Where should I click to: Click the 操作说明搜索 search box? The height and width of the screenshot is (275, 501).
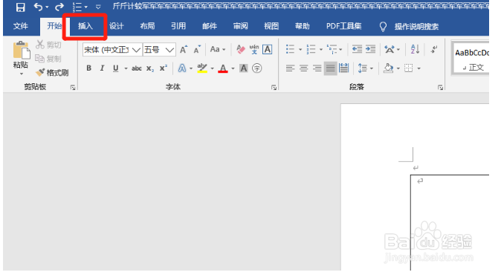pos(416,27)
